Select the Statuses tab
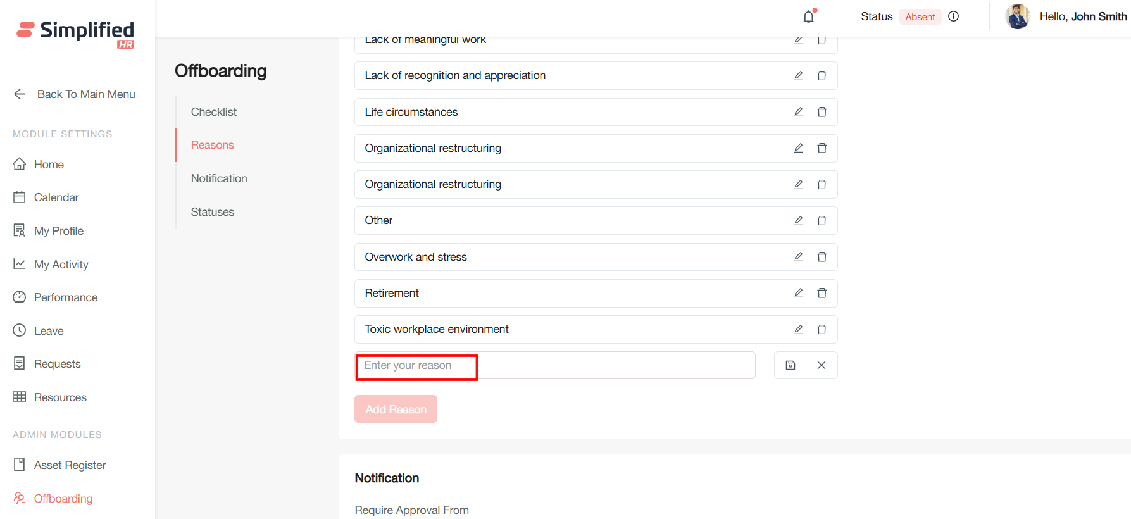 pyautogui.click(x=213, y=212)
